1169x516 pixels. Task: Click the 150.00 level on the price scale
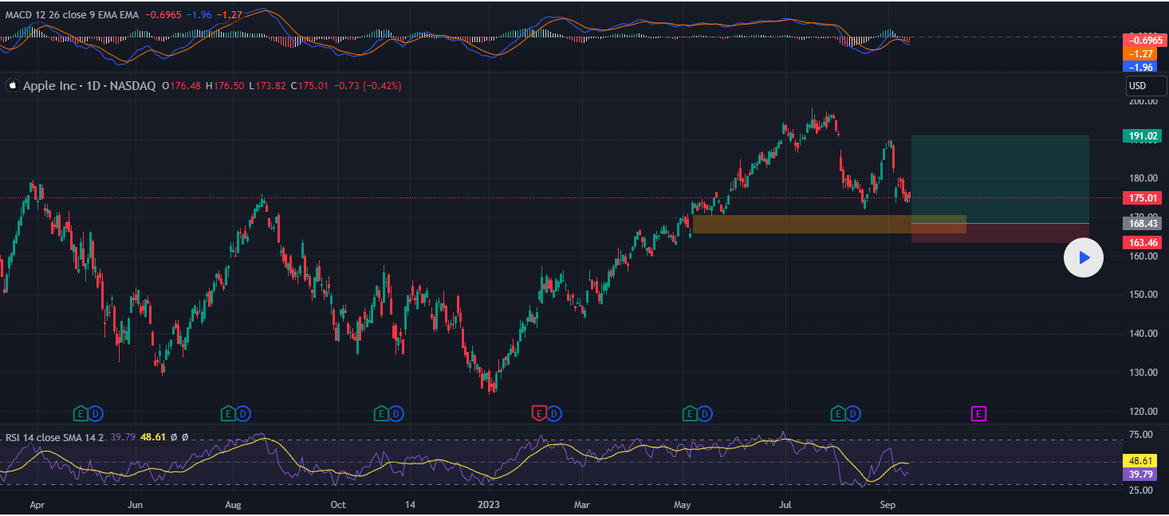point(1143,295)
